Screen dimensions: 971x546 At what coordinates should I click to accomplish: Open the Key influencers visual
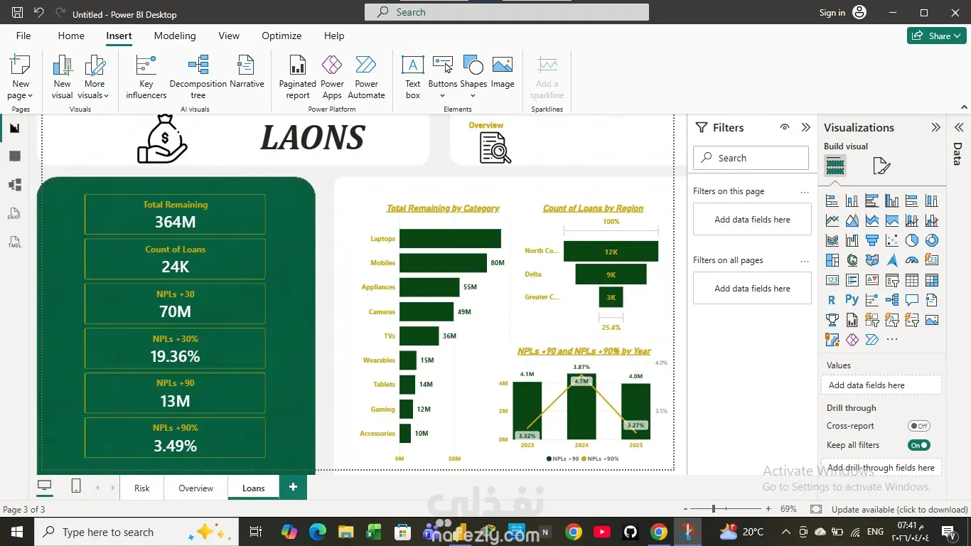[146, 77]
